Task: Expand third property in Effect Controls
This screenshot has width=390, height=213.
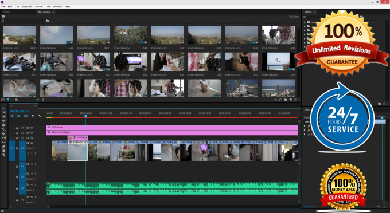Action: [x=305, y=135]
